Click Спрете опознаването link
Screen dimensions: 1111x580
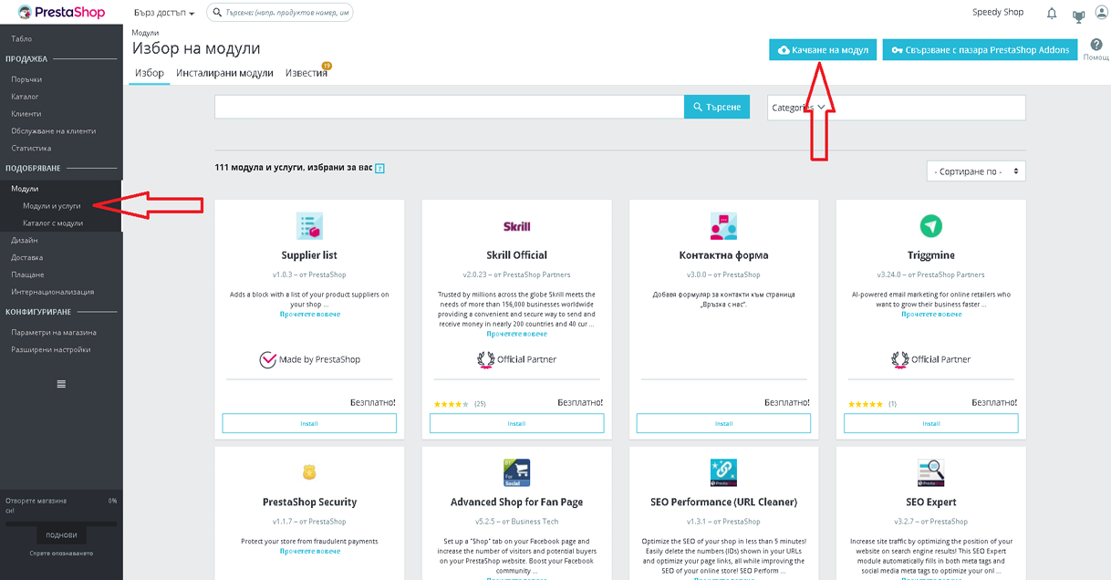tap(61, 553)
